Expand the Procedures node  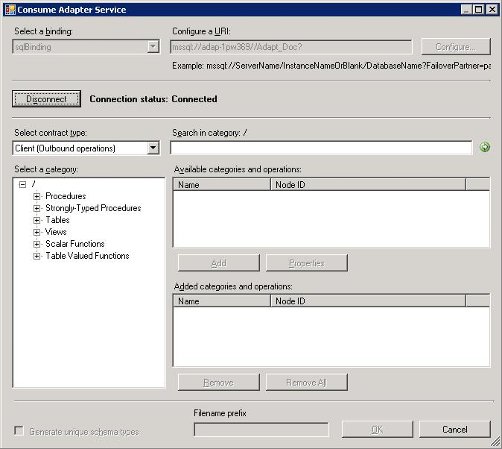[x=36, y=196]
